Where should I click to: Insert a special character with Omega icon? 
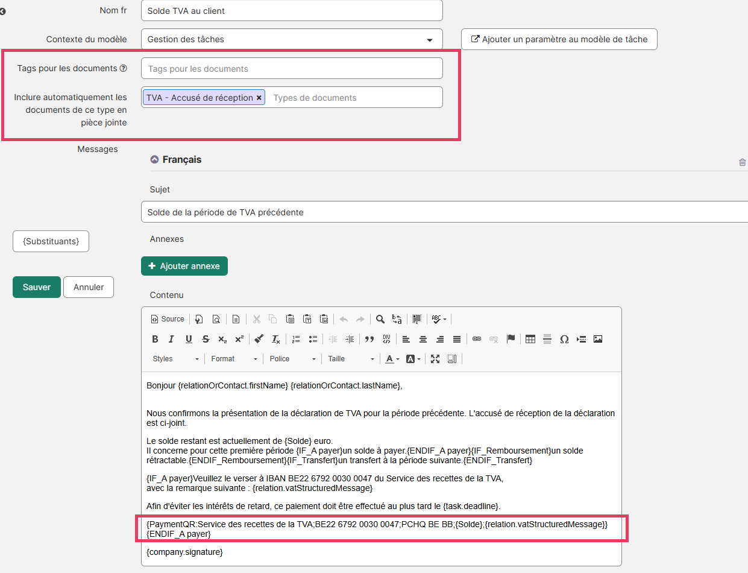pos(564,339)
